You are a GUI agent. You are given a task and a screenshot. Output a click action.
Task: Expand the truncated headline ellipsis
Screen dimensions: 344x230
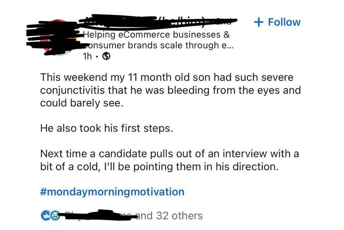[x=231, y=46]
